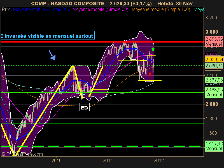The image size is (224, 168).
Task: Click the 1 600 price axis value
Action: click(x=211, y=133)
